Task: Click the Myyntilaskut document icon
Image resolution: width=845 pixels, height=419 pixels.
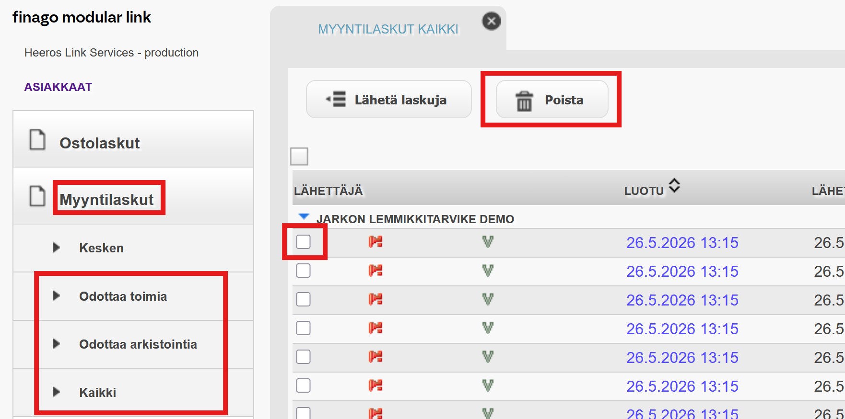Action: coord(37,196)
